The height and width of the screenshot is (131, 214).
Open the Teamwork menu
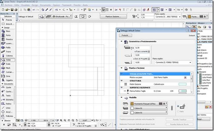[x=67, y=5]
